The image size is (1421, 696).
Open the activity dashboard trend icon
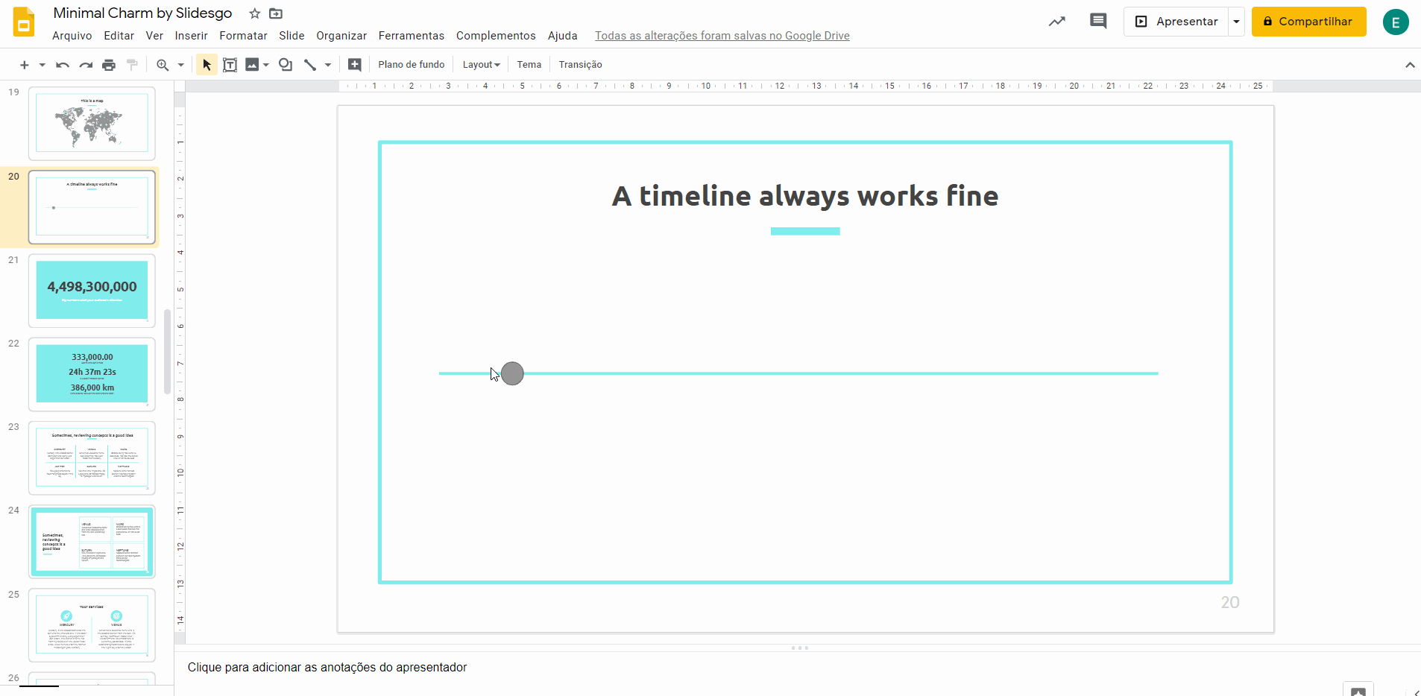pyautogui.click(x=1057, y=22)
